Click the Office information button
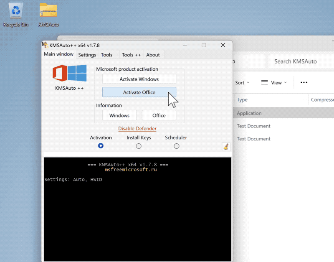The height and width of the screenshot is (262, 334). (x=159, y=115)
